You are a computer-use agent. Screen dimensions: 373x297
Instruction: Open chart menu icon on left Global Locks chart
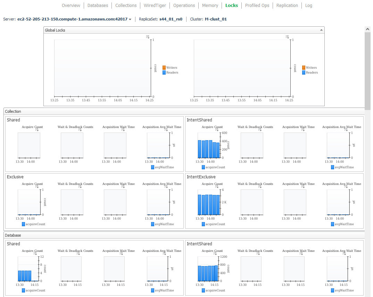pyautogui.click(x=148, y=37)
